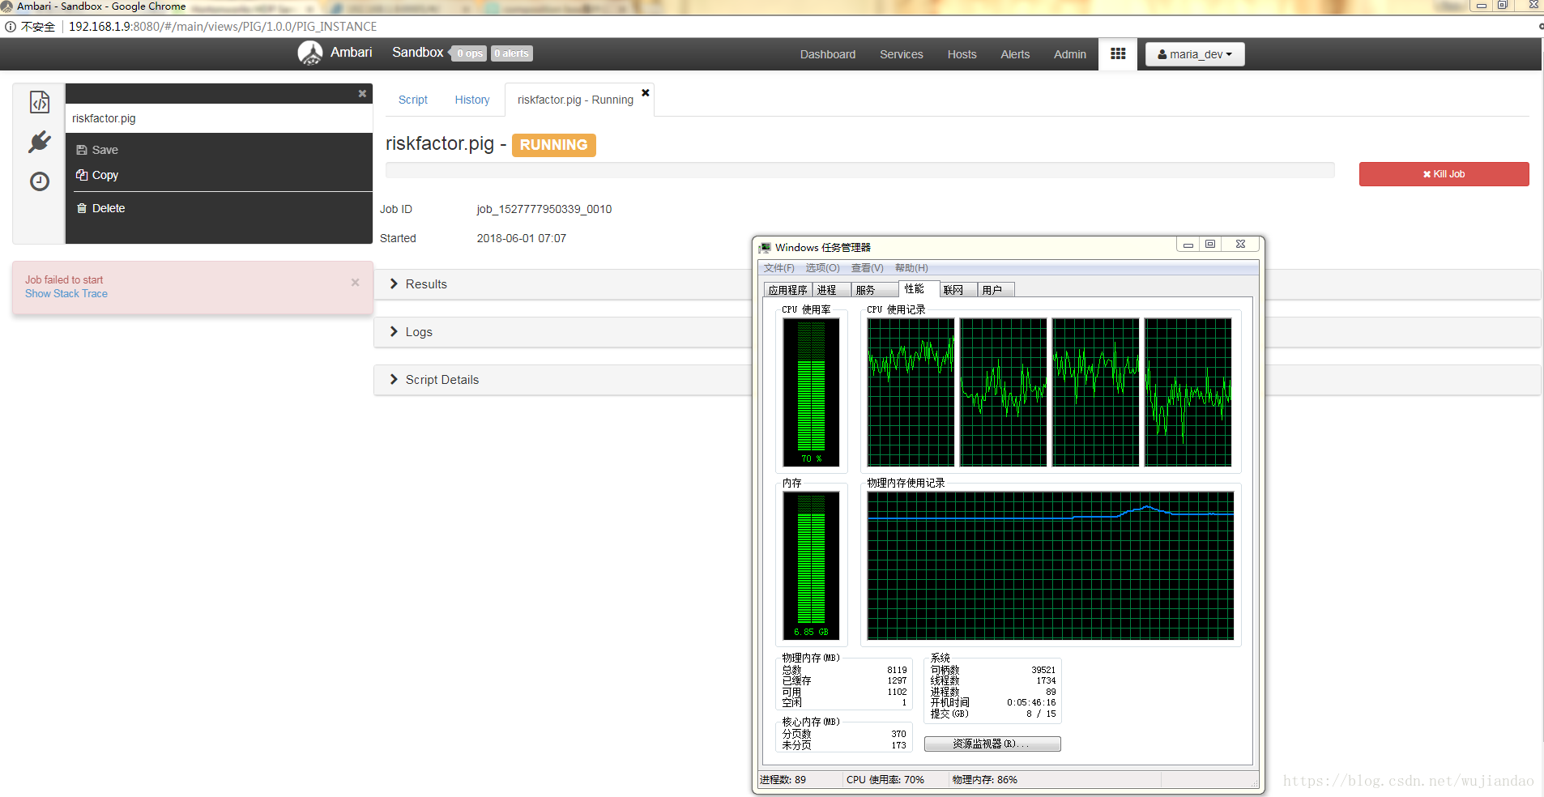Open Admin in Ambari navigation

click(x=1070, y=54)
